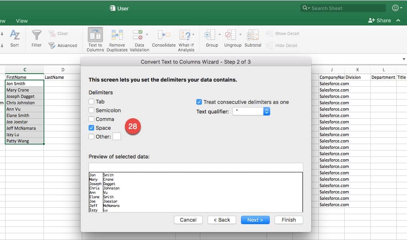
Task: Expand the Data Validation dropdown arrow
Action: click(147, 35)
